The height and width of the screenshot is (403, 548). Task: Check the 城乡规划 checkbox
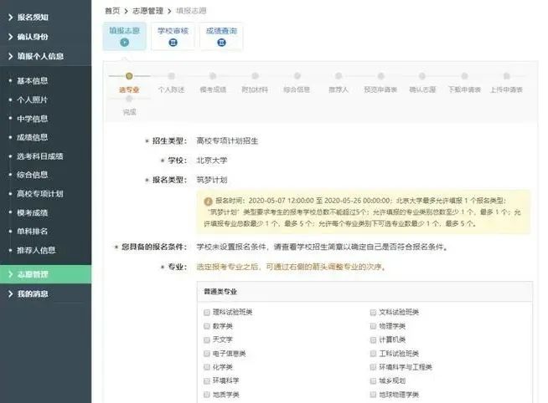coord(373,381)
